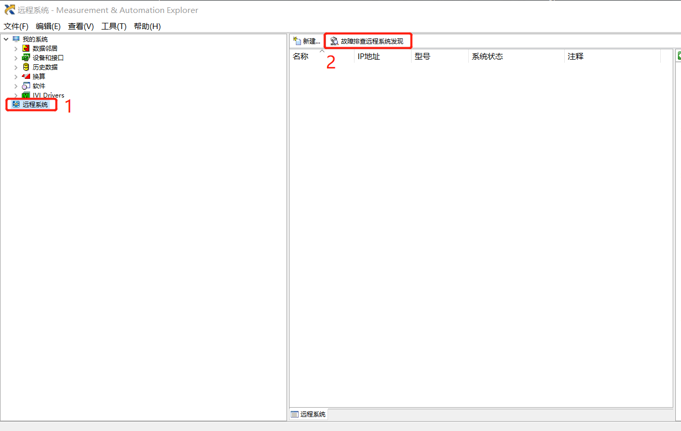This screenshot has height=431, width=681.
Task: Expand the 换算 tree node
Action: 16,77
